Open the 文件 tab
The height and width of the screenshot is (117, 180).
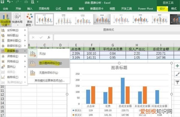tap(5, 9)
